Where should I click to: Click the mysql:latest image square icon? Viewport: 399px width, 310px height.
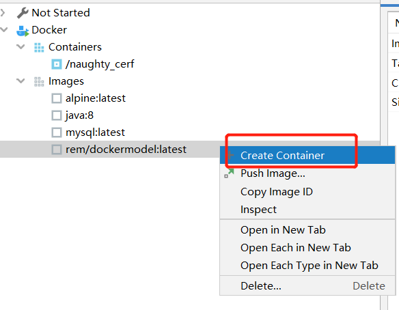[57, 132]
